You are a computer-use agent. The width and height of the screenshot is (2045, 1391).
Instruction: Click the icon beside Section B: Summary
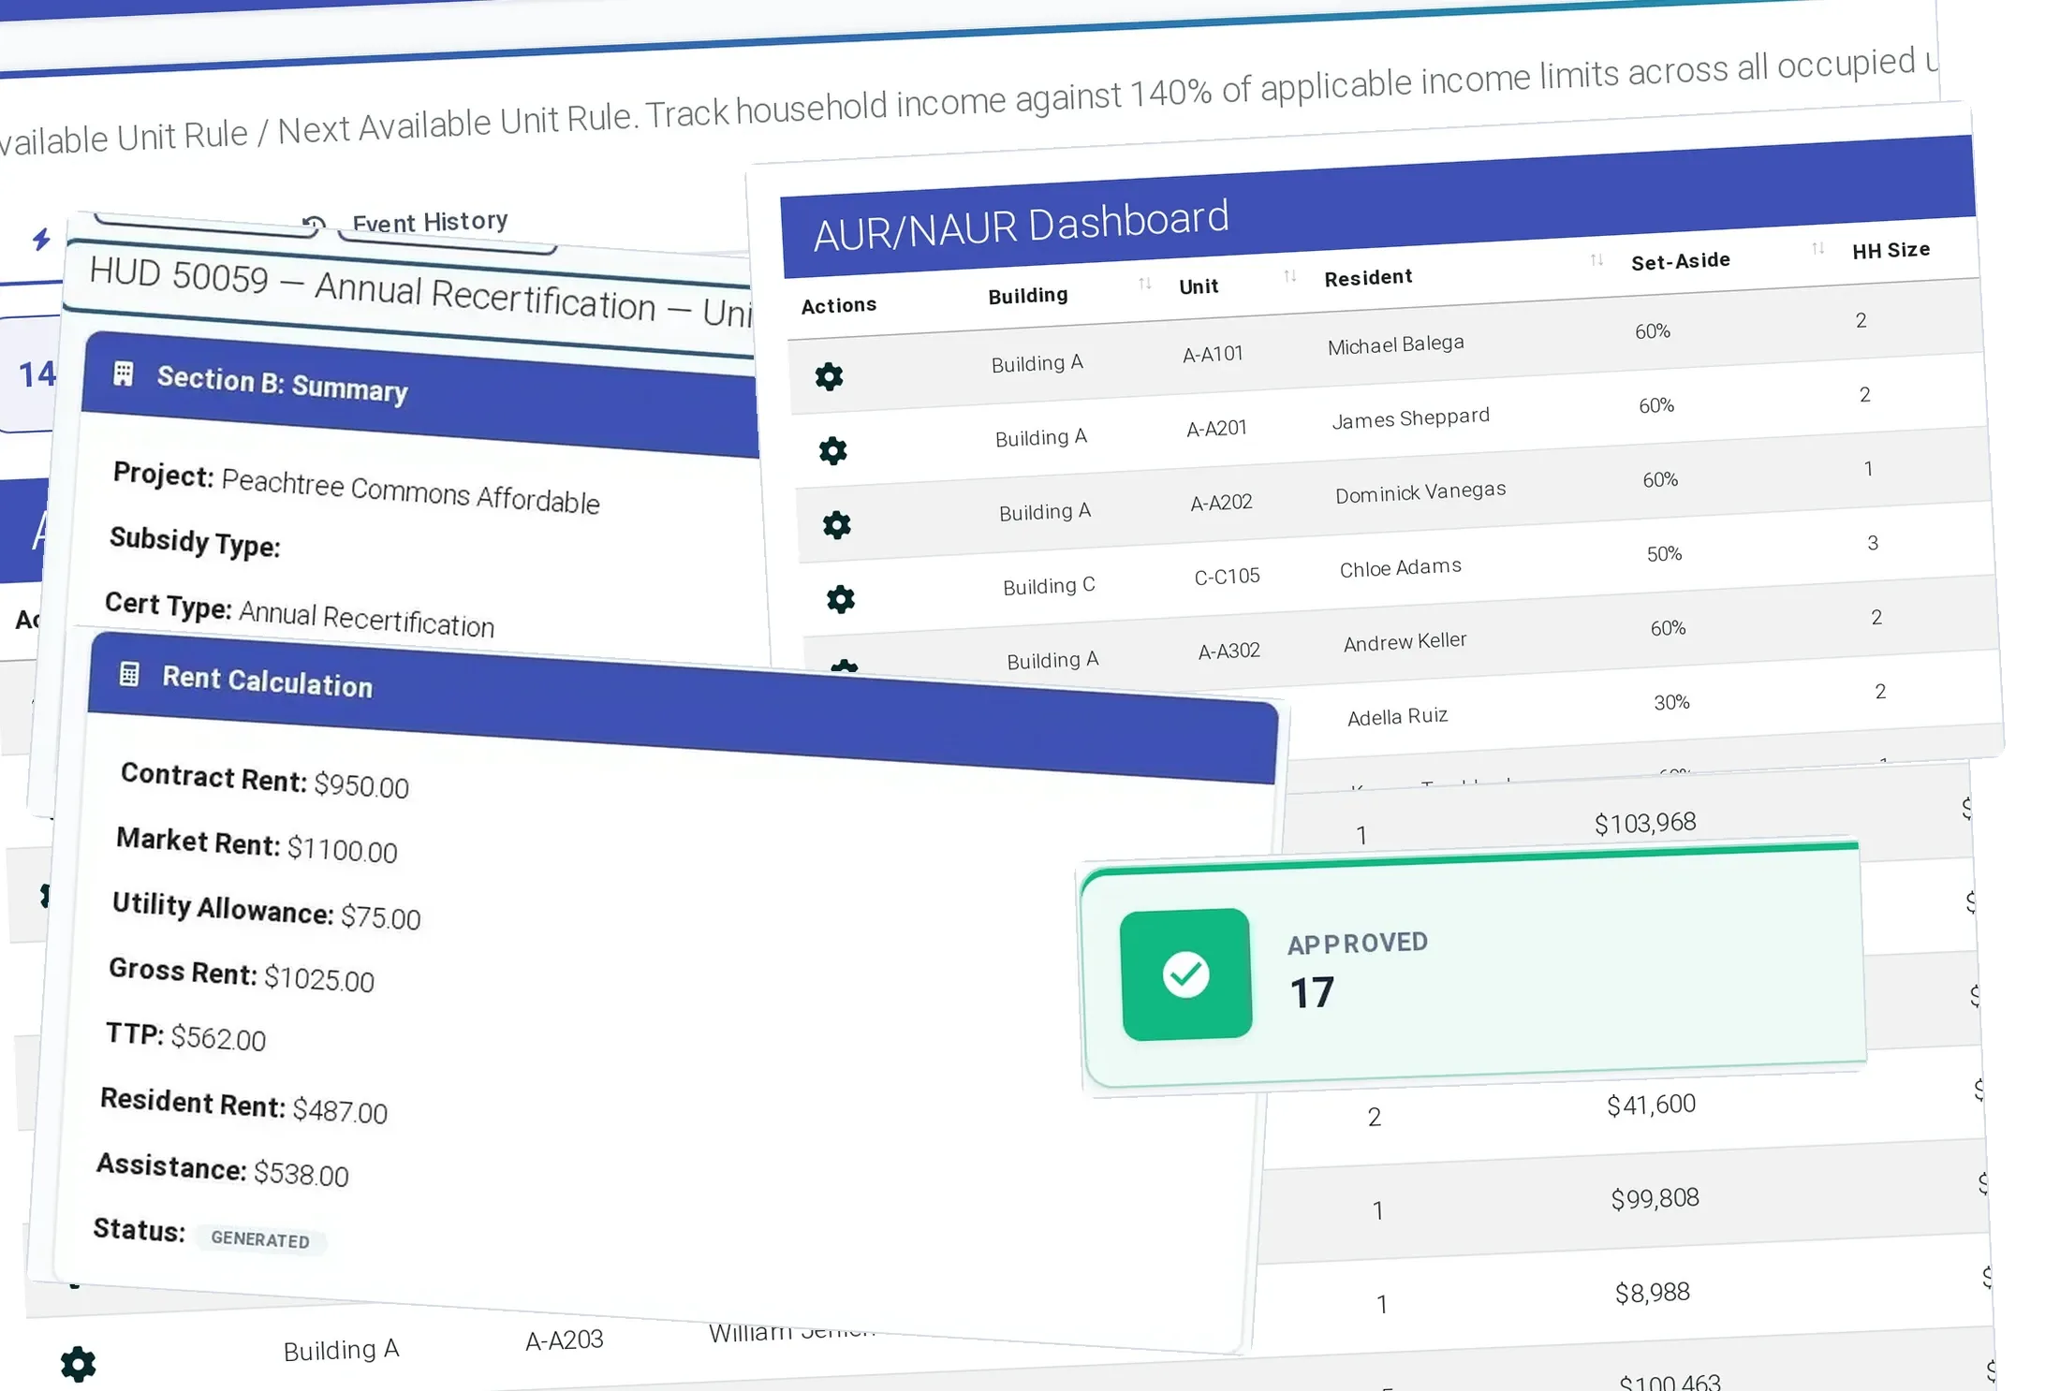124,373
